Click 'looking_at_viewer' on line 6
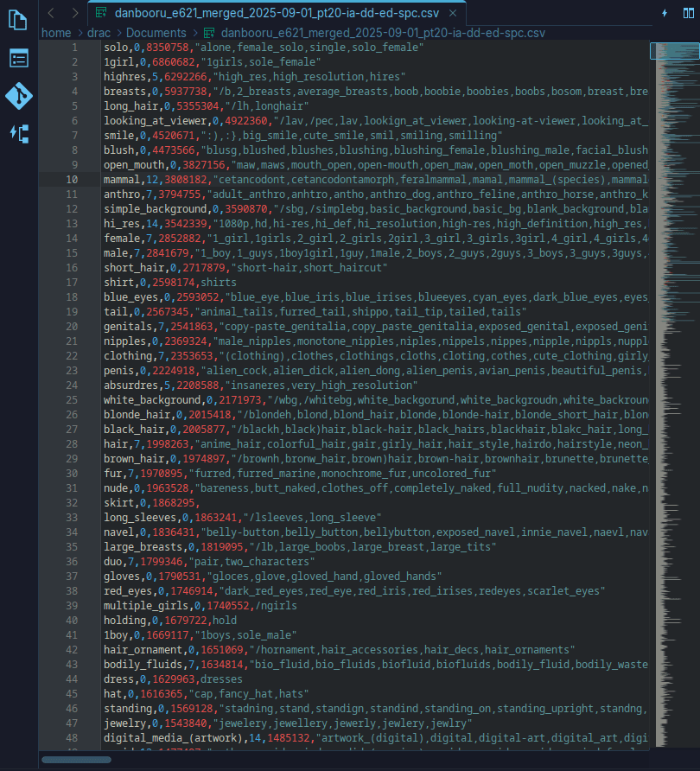The width and height of the screenshot is (700, 771). [x=155, y=120]
